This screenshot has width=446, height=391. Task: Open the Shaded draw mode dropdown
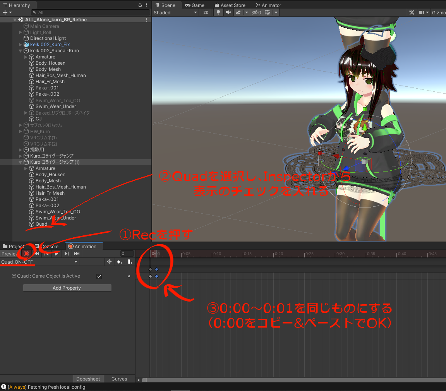(175, 12)
